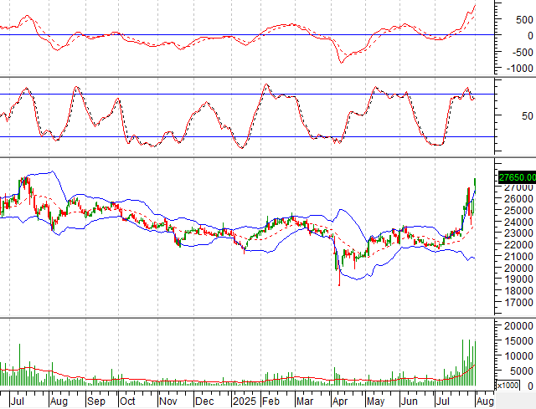Select the May month label on time axis
536x409 pixels.
[x=376, y=401]
